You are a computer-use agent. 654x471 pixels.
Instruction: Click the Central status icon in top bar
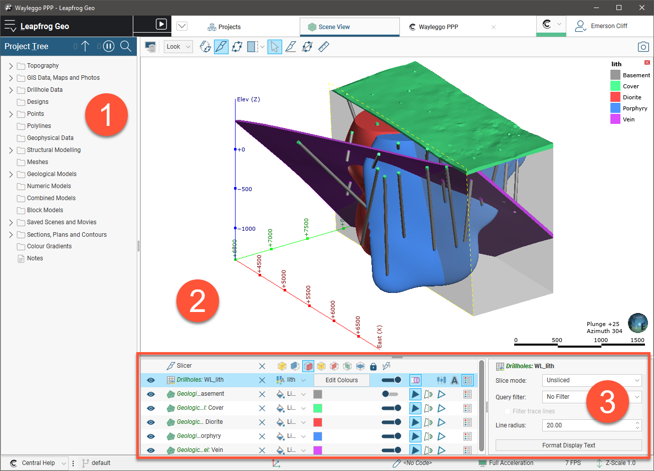547,24
